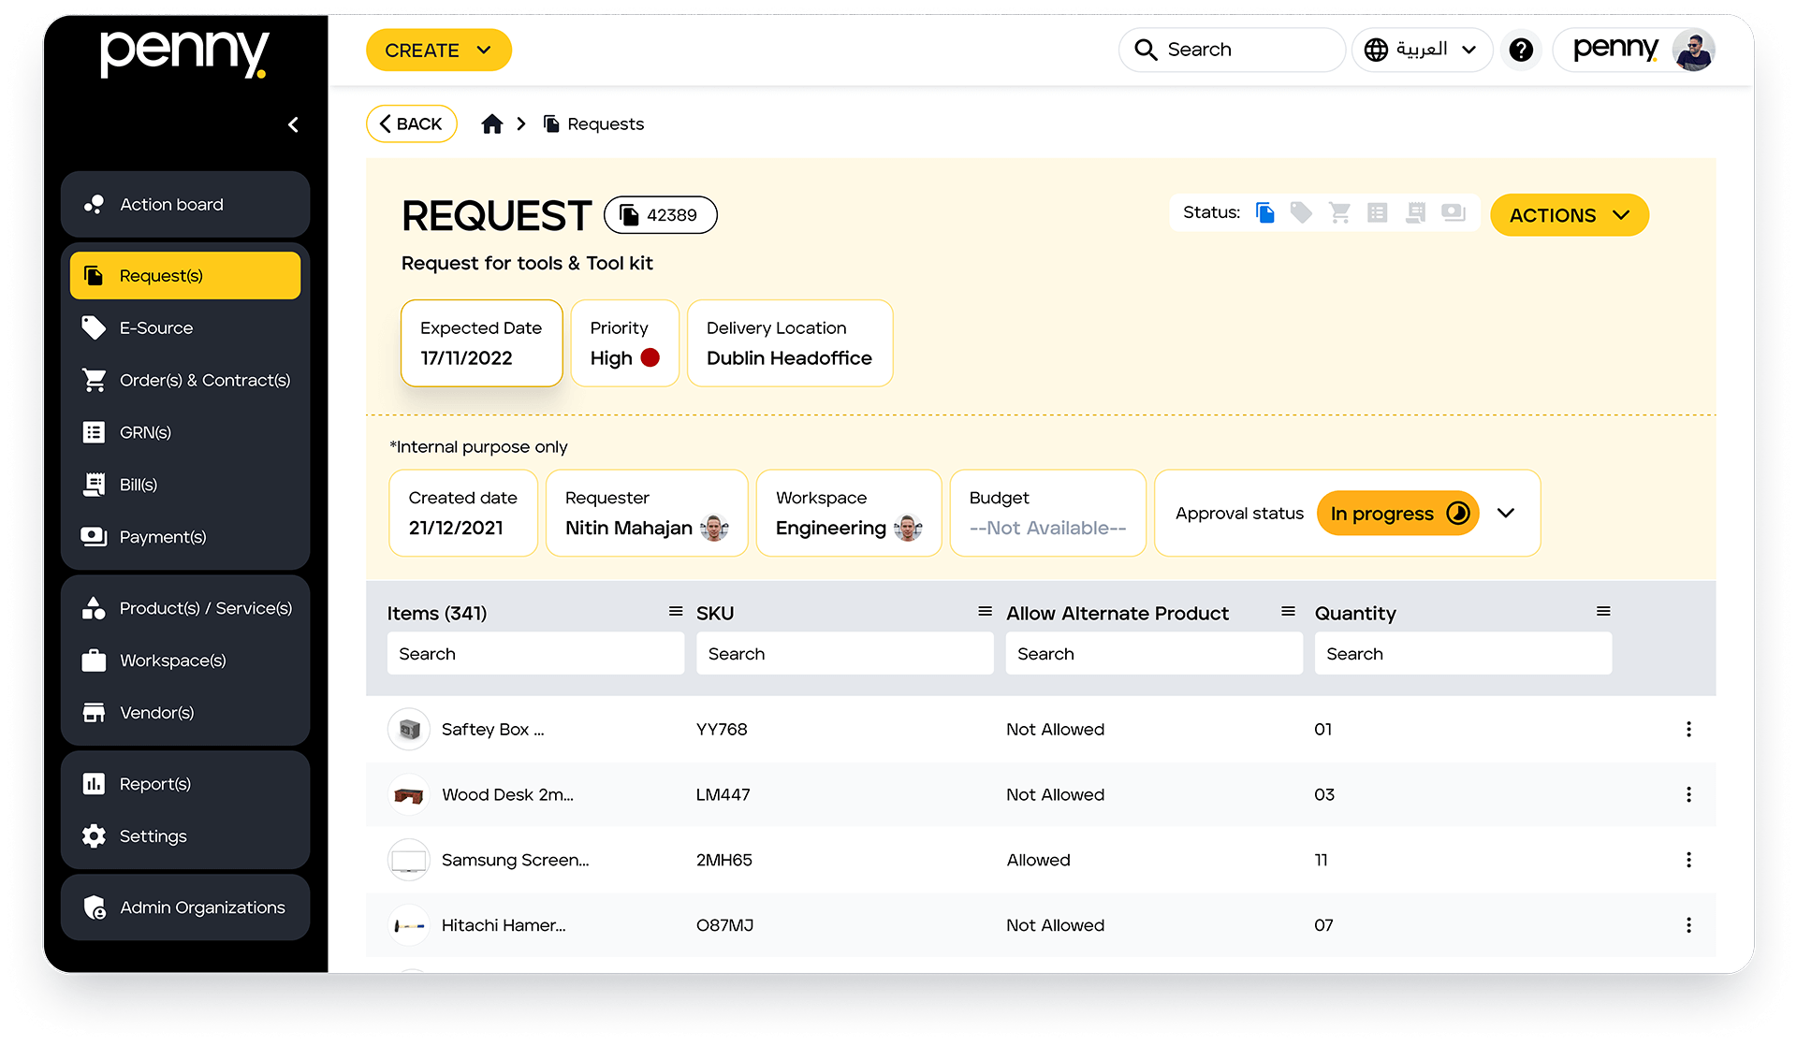Focus the SKU search field
The image size is (1797, 1045).
click(844, 653)
